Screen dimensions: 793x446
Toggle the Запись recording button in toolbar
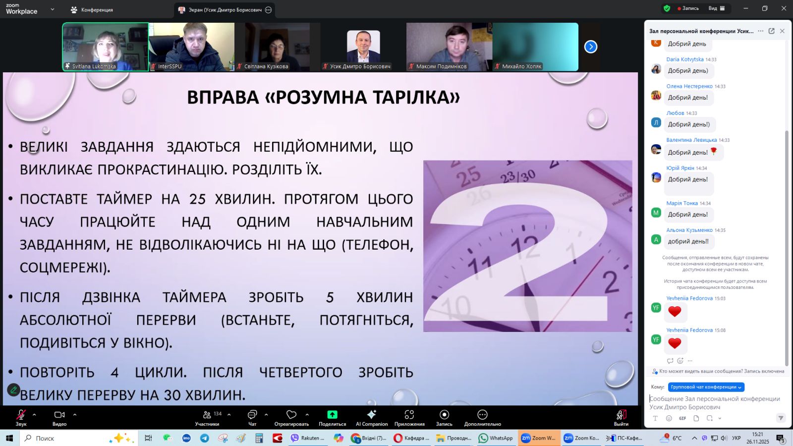[x=444, y=415]
